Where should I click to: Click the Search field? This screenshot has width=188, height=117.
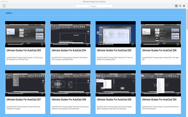pyautogui.click(x=94, y=6)
